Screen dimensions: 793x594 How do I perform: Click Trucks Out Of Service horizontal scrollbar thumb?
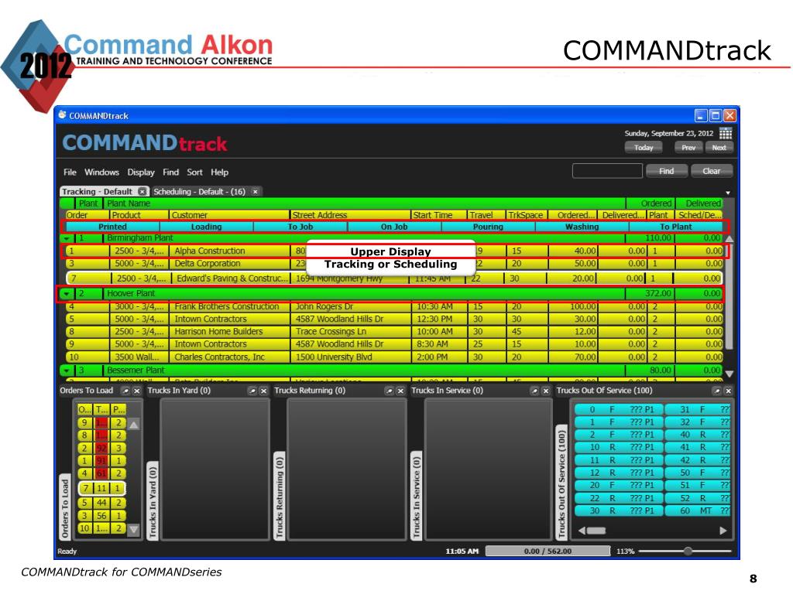pos(596,531)
